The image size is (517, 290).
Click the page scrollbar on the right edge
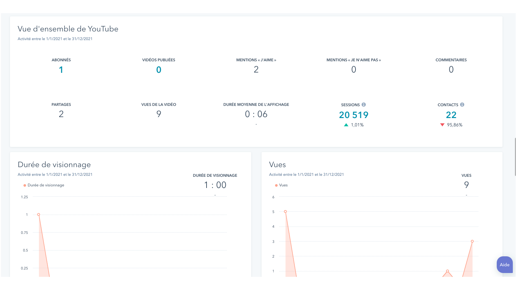(x=516, y=157)
